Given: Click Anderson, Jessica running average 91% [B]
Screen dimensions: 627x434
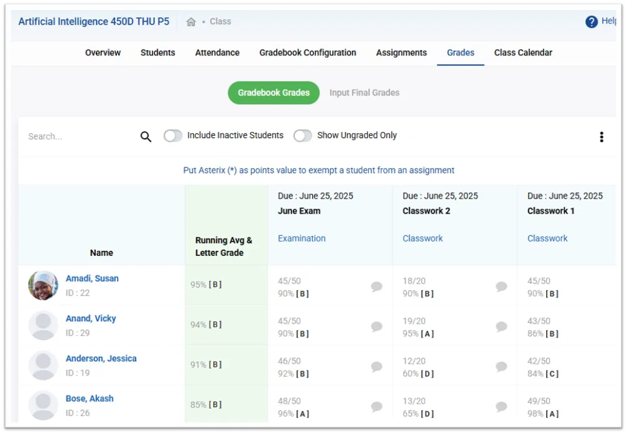Looking at the screenshot, I should click(206, 365).
